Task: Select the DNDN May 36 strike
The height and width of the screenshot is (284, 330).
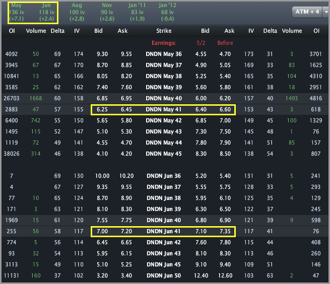Action: coord(164,54)
